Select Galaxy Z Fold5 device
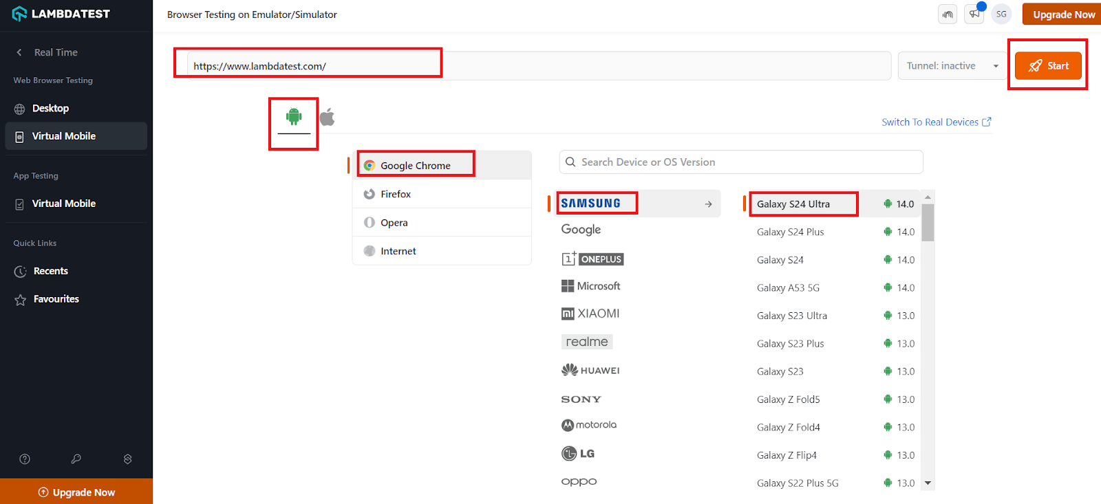 833,399
